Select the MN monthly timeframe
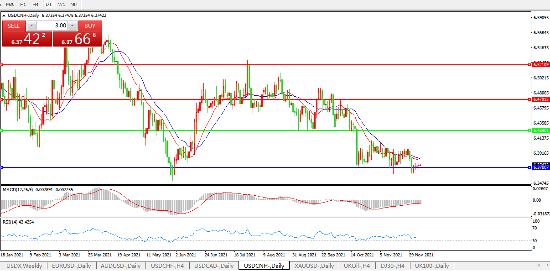550x271 pixels. pos(74,4)
